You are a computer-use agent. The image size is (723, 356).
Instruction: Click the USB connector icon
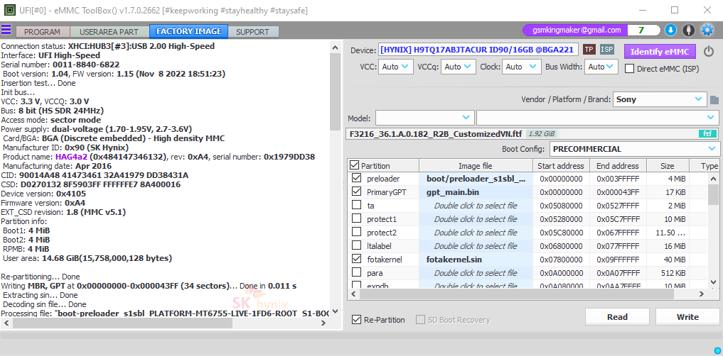(x=688, y=30)
